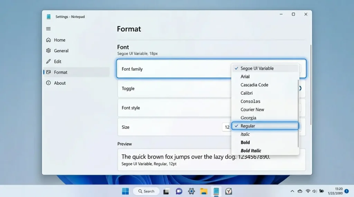Select Format in the sidebar
The width and height of the screenshot is (354, 197).
[x=76, y=72]
